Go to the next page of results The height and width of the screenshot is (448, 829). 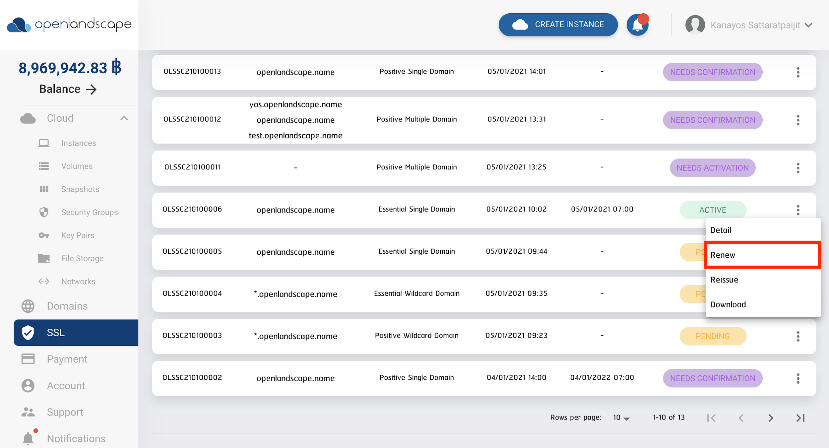[x=770, y=418]
